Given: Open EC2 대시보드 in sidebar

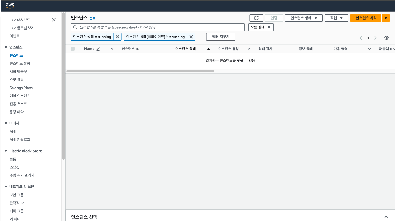Looking at the screenshot, I should pos(20,20).
